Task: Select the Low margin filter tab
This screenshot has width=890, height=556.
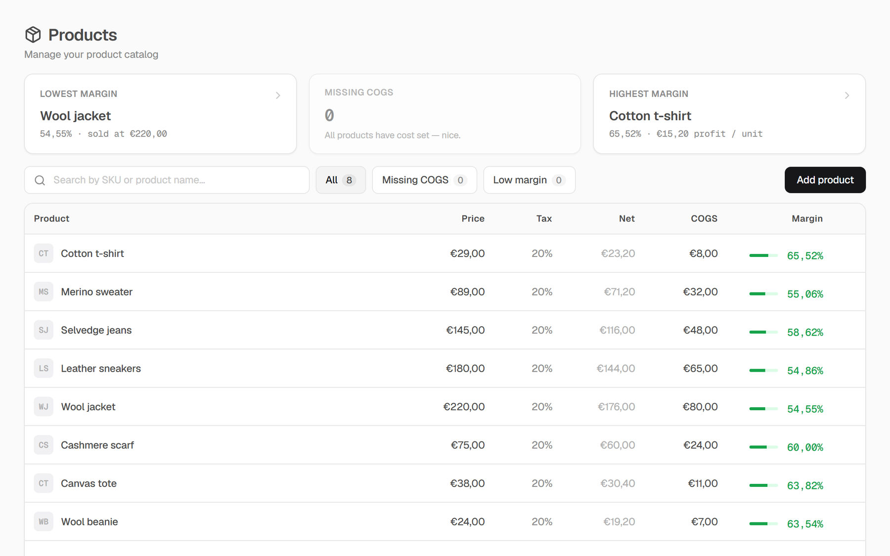Action: 529,180
